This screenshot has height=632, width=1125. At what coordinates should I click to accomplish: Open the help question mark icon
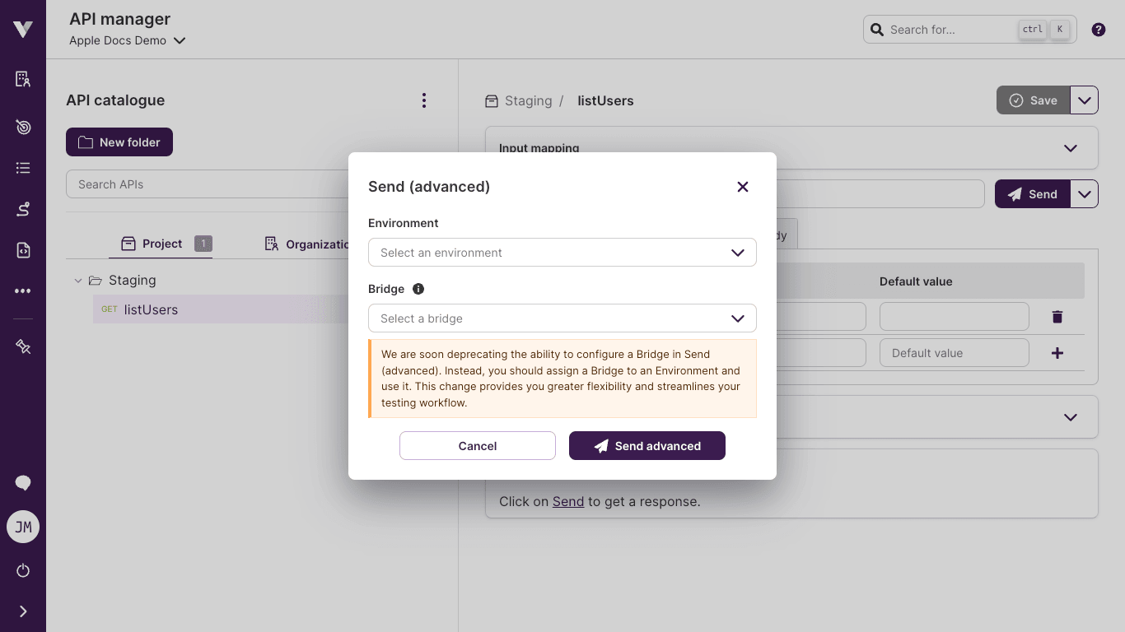point(1098,29)
